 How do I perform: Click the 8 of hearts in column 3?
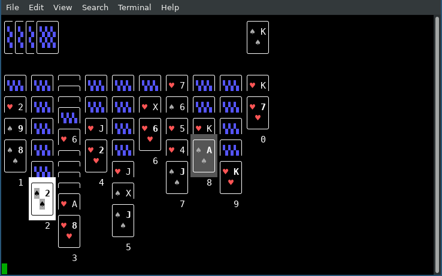point(69,231)
